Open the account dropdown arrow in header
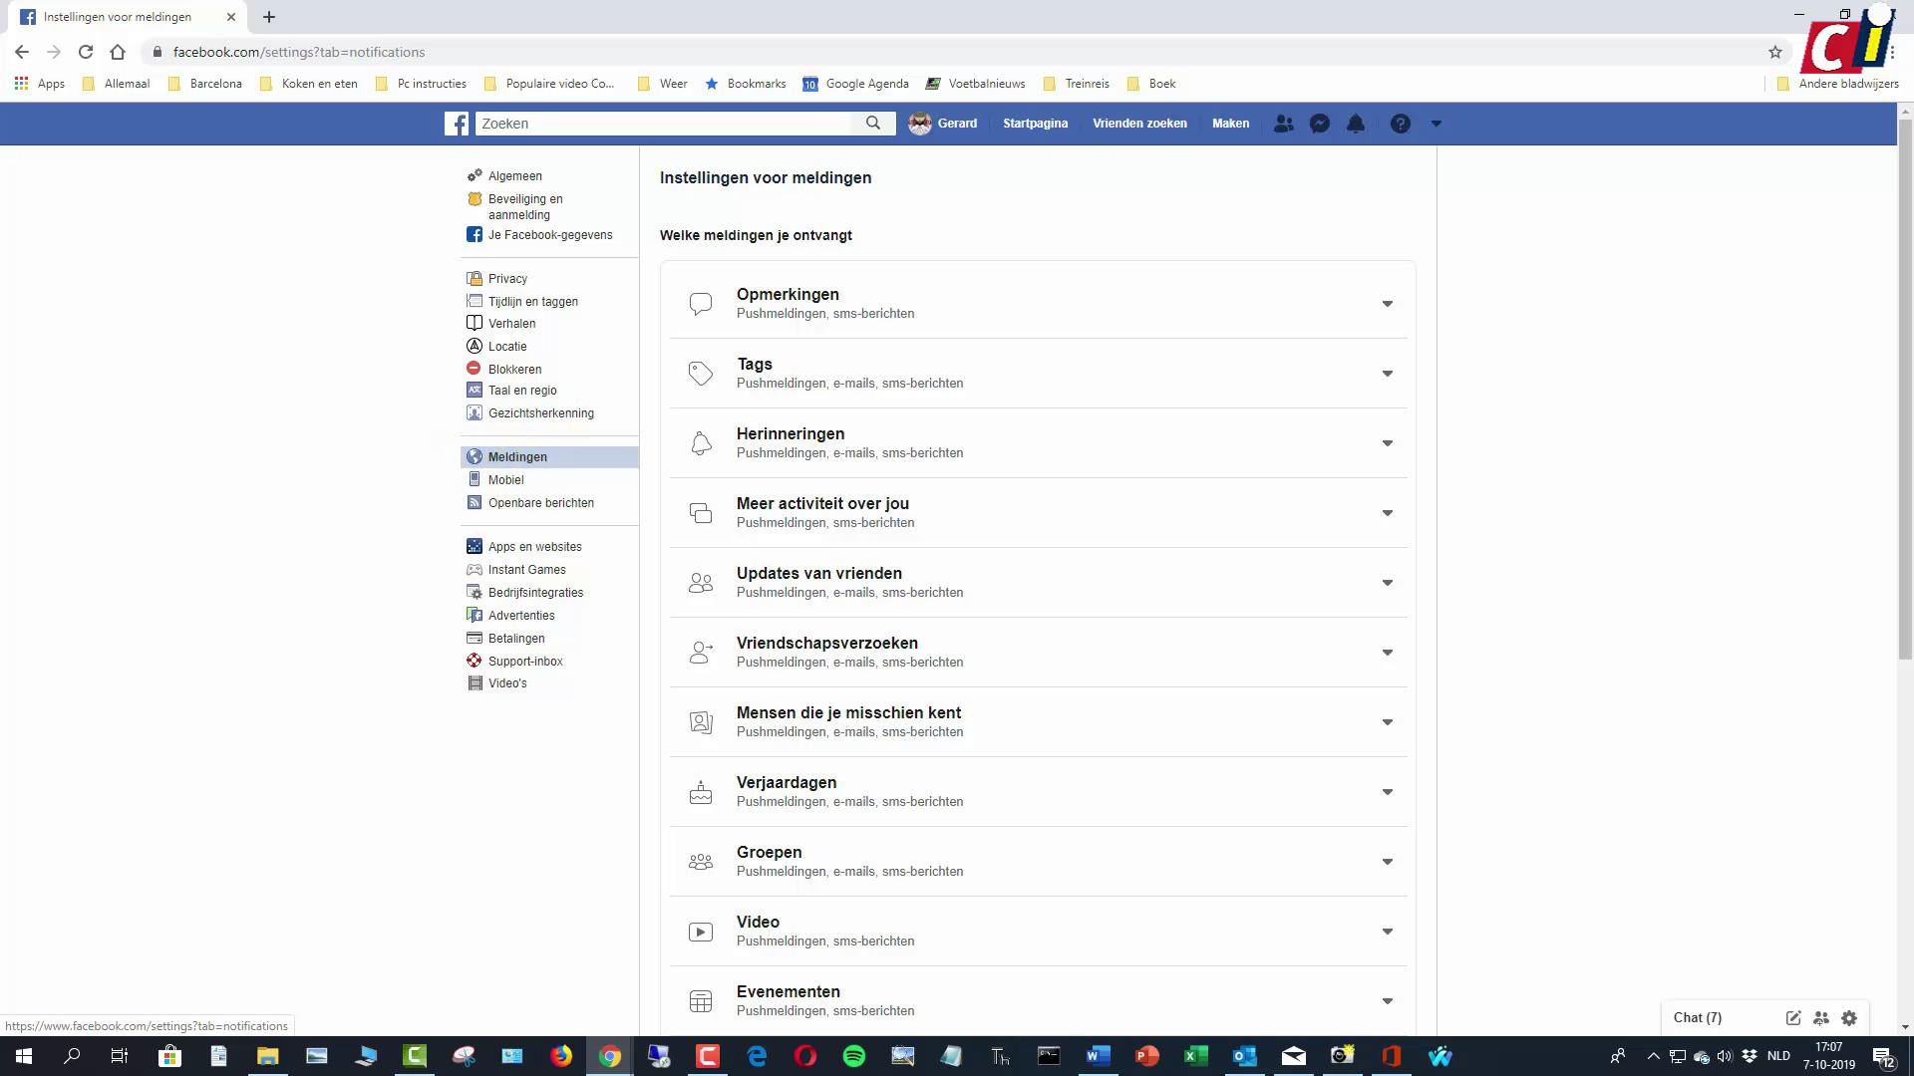The image size is (1914, 1076). [x=1436, y=124]
